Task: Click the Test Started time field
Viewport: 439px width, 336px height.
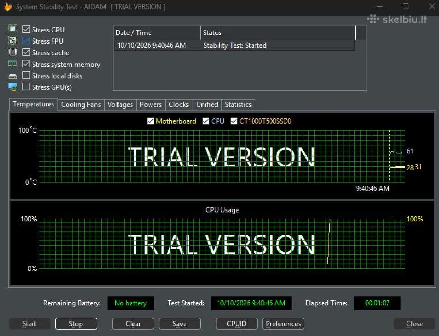Action: click(251, 303)
